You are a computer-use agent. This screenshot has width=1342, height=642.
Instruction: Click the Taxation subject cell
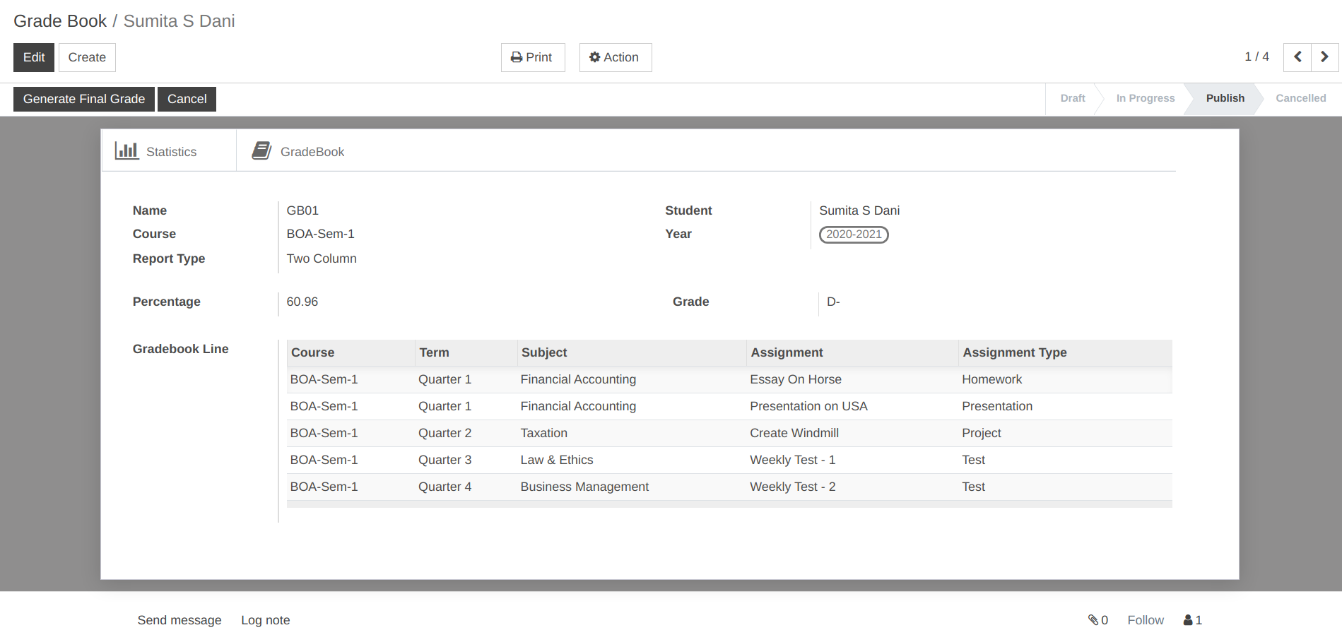pos(632,433)
